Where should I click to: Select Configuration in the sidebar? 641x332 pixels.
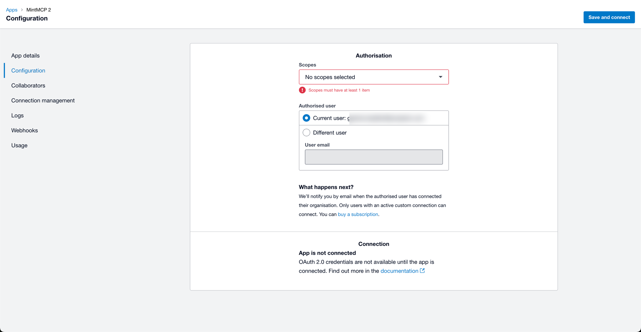click(28, 71)
